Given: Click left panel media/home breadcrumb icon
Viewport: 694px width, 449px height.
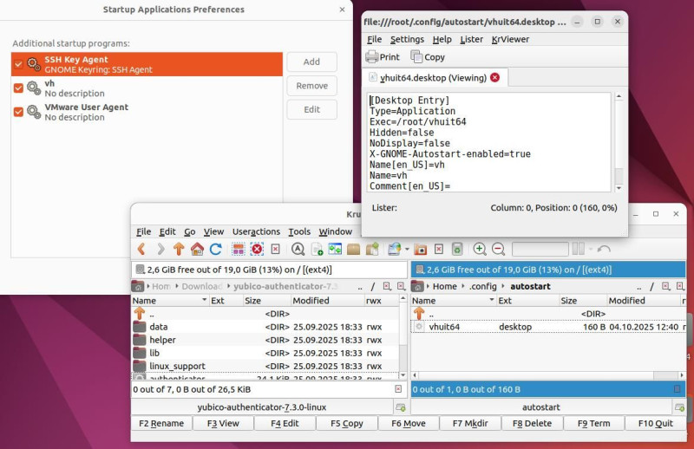Looking at the screenshot, I should pos(138,287).
